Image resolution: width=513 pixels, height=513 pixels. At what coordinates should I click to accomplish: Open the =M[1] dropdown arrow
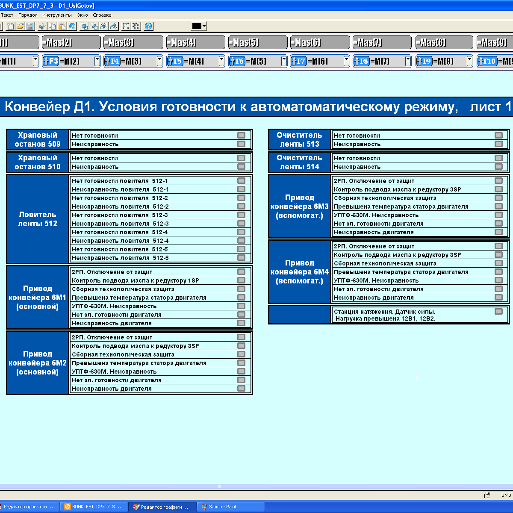(x=35, y=61)
